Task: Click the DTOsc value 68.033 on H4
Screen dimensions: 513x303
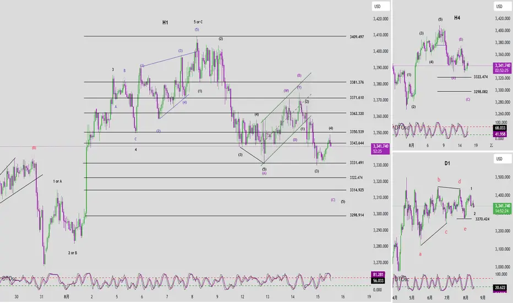Action: [x=500, y=128]
